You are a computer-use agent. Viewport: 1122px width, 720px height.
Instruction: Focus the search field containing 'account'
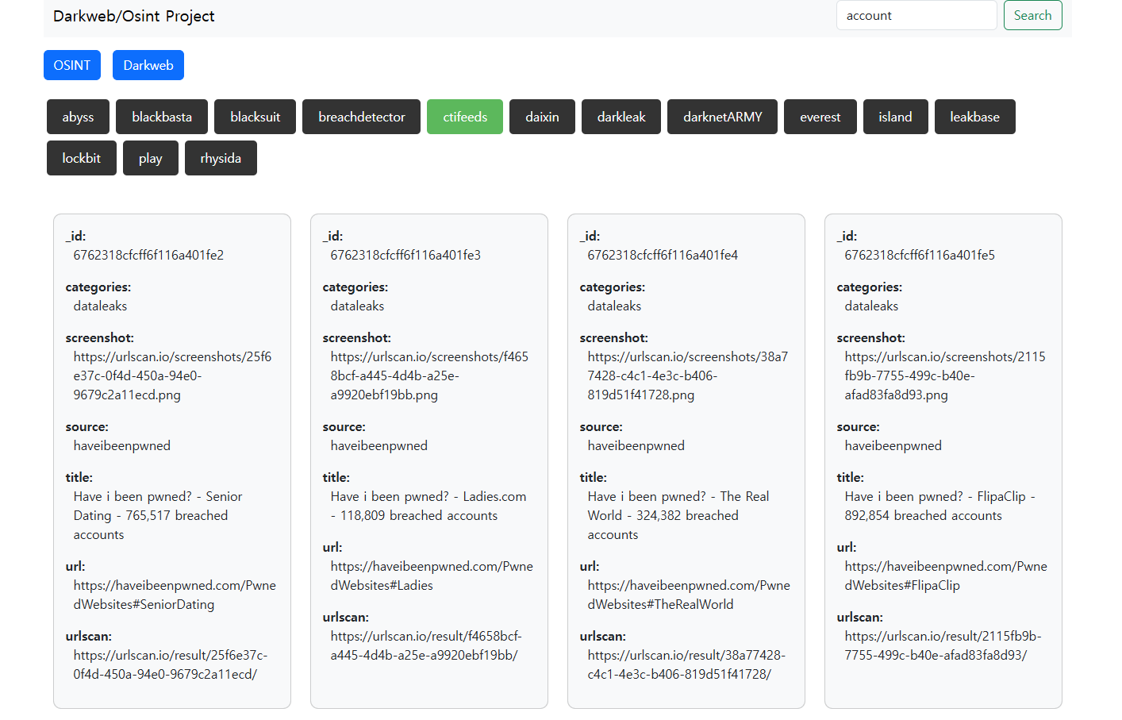(x=916, y=15)
